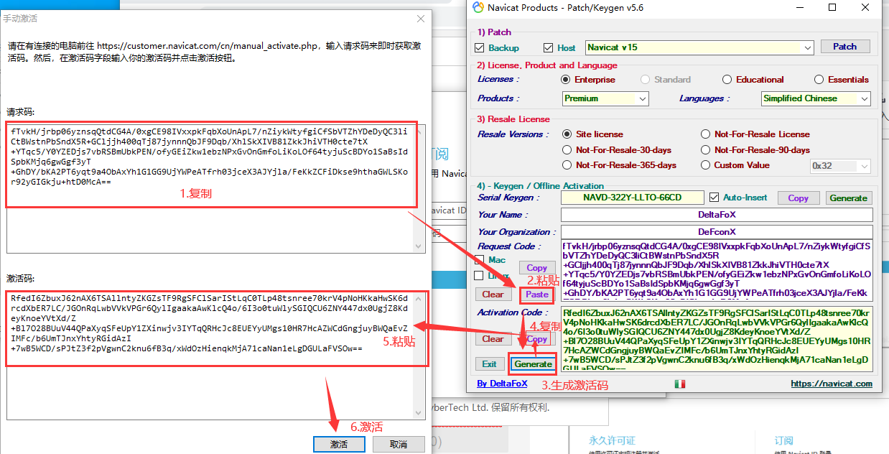Click scrollbar down arrow of 激活码 box

420,414
